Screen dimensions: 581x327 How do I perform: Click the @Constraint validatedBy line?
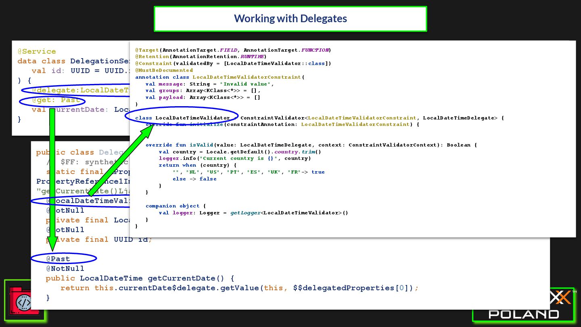(233, 63)
